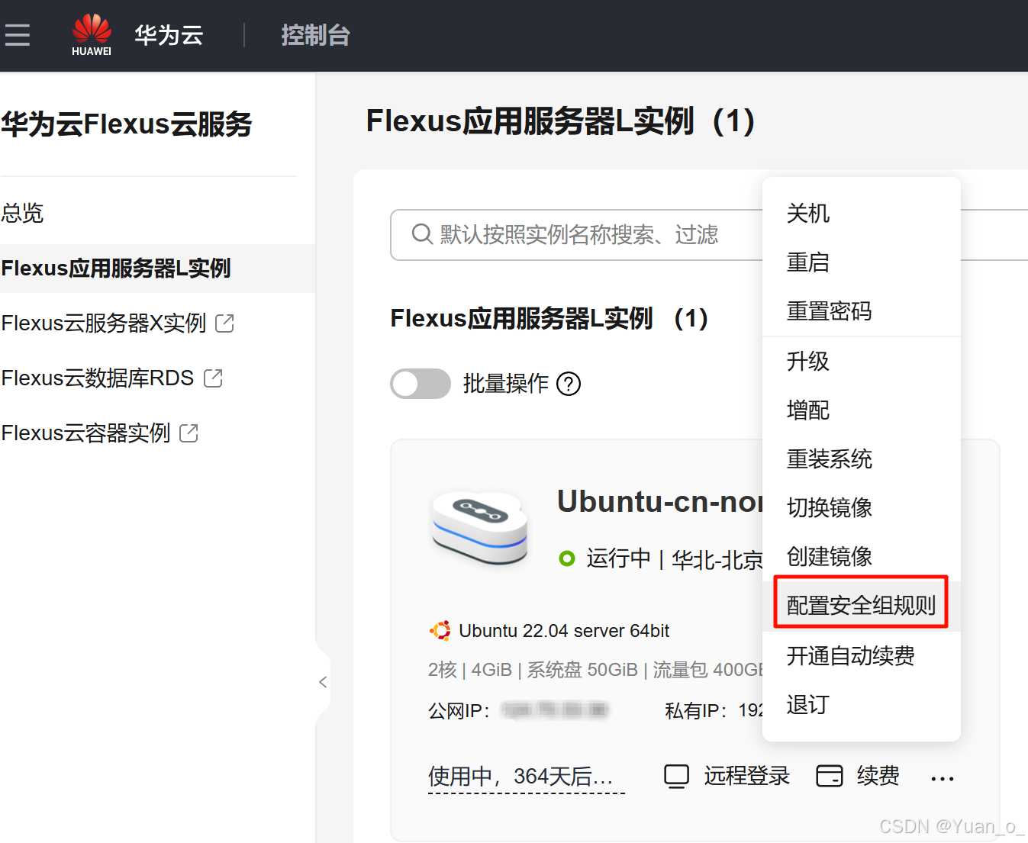Open 配置安全组规则 menu entry
The width and height of the screenshot is (1028, 843).
[862, 606]
